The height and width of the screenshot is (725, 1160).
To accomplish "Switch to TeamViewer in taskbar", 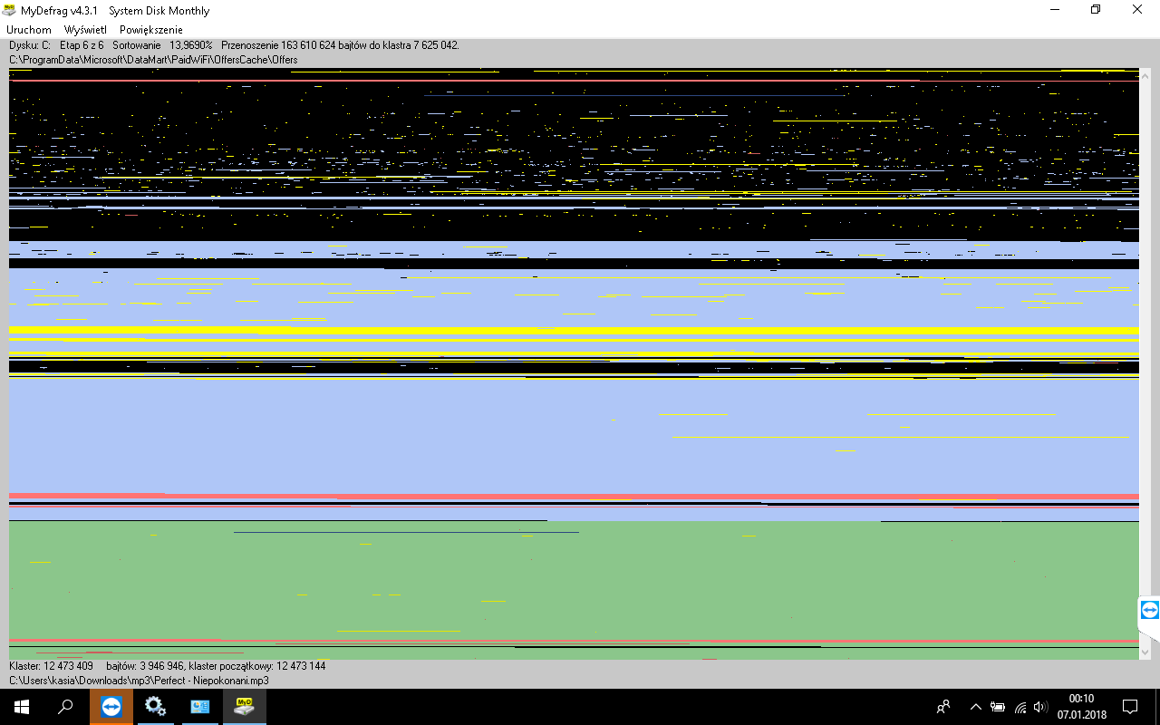I will click(x=111, y=707).
